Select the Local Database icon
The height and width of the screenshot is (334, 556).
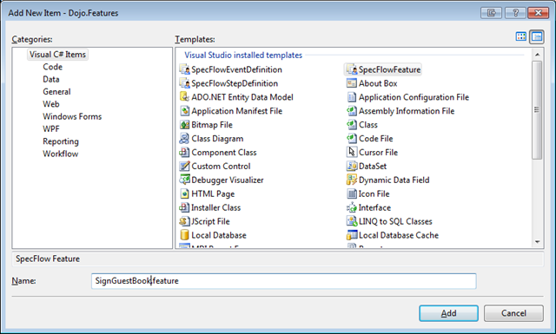(x=185, y=235)
